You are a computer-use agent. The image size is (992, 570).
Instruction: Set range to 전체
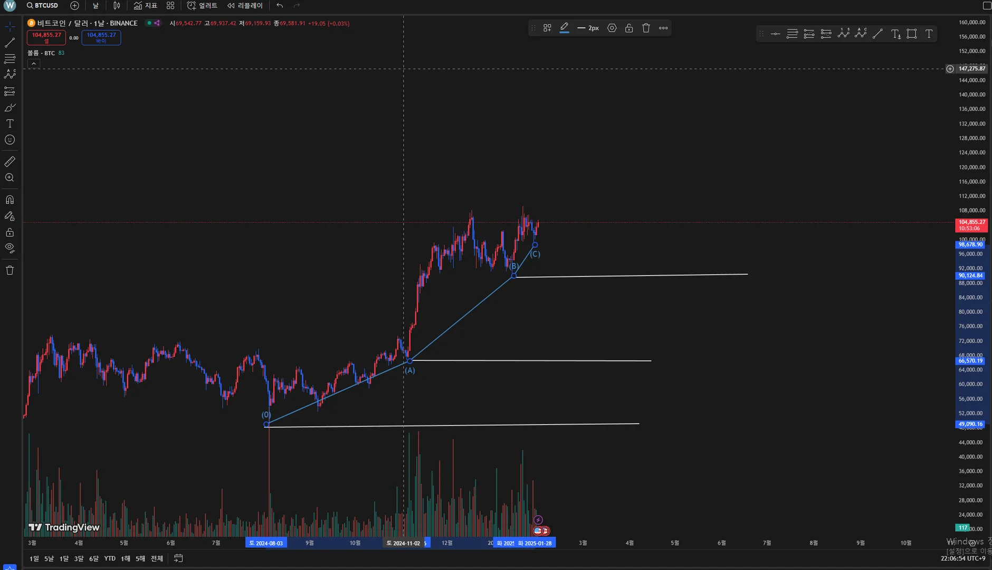click(x=157, y=558)
